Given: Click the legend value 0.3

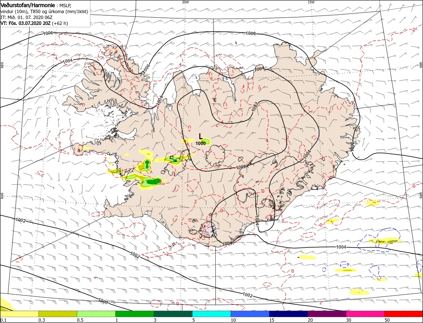Looking at the screenshot, I should pyautogui.click(x=41, y=320).
